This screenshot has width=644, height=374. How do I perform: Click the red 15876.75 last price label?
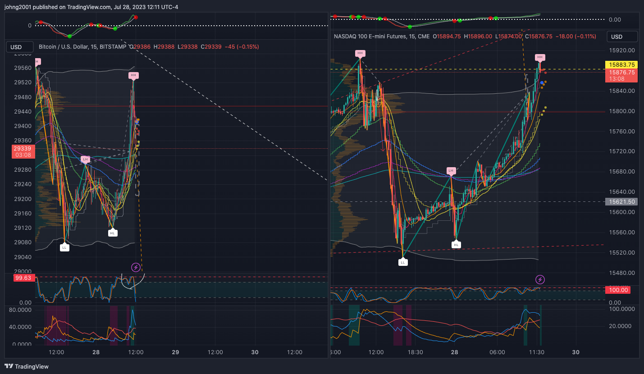(622, 75)
